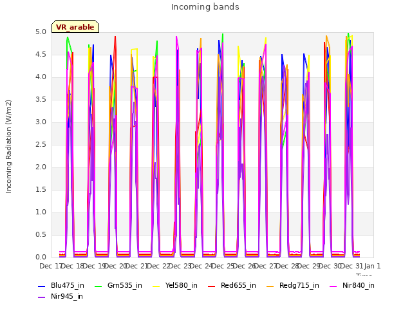Screen dimensions: 412x309
Task: Click the yellow Yel580_in legend swatch
Action: pos(156,286)
